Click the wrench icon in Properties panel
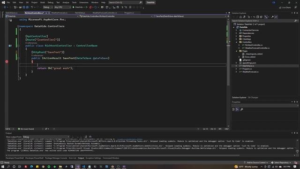The image size is (300, 169). point(242,109)
